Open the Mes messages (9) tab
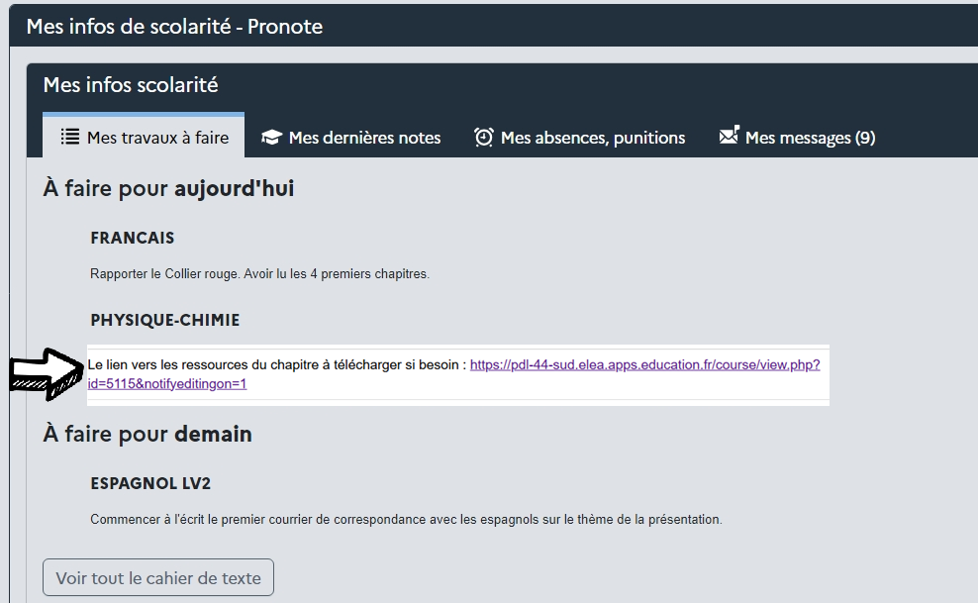Viewport: 978px width, 603px height. [809, 138]
